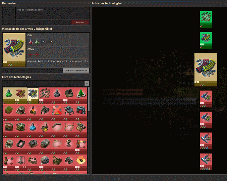Click the 'Liste des technologies' heading
This screenshot has width=227, height=181.
16,77
